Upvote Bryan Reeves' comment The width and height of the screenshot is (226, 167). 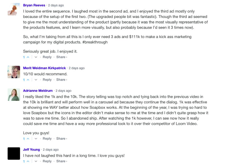(x=28, y=57)
